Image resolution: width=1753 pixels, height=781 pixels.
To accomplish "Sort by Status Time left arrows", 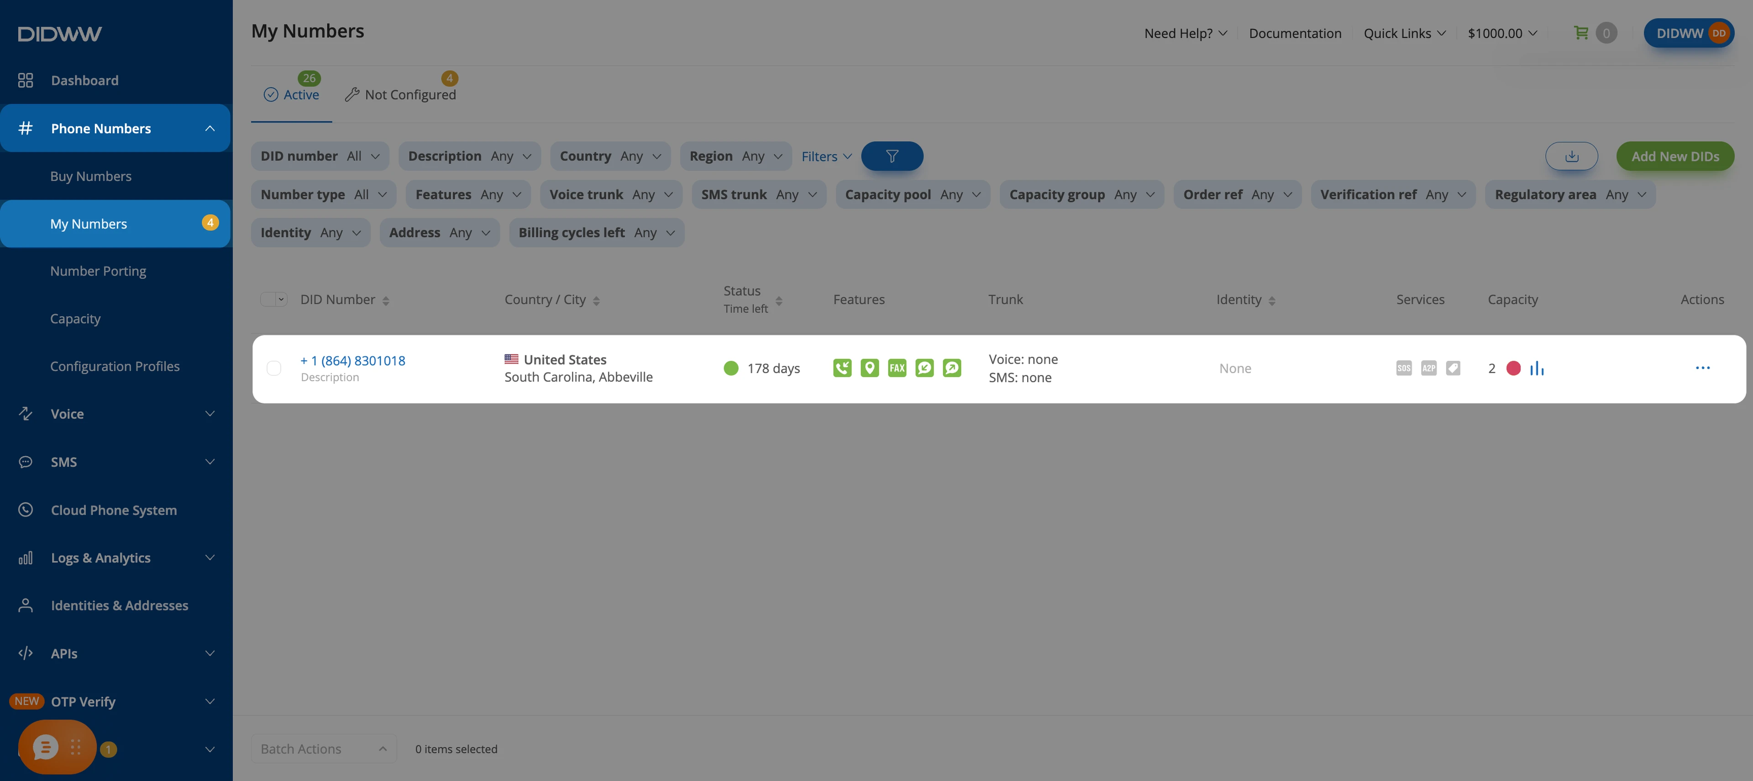I will tap(778, 301).
